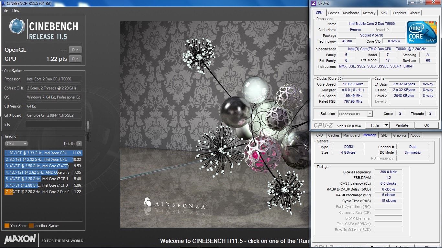Screen dimensions: 442x248
Task: Click the GFX Board value GeForce GT 230M
Action: click(54, 115)
